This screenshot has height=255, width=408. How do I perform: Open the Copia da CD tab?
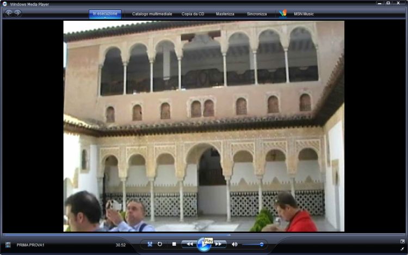click(193, 14)
